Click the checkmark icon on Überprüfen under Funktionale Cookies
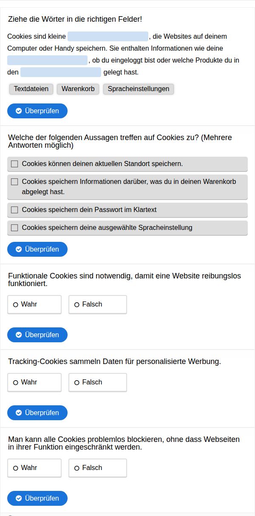Image resolution: width=255 pixels, height=516 pixels. tap(19, 335)
